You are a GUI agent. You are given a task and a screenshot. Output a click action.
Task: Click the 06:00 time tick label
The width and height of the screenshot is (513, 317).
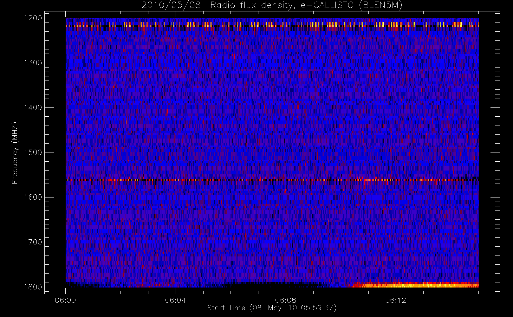pos(65,300)
